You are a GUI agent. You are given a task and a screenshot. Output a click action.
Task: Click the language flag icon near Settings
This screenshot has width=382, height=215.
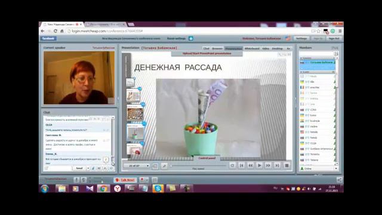click(x=288, y=38)
